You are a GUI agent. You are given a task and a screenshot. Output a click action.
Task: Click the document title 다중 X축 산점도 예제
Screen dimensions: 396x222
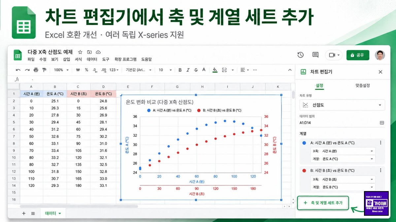[50, 52]
